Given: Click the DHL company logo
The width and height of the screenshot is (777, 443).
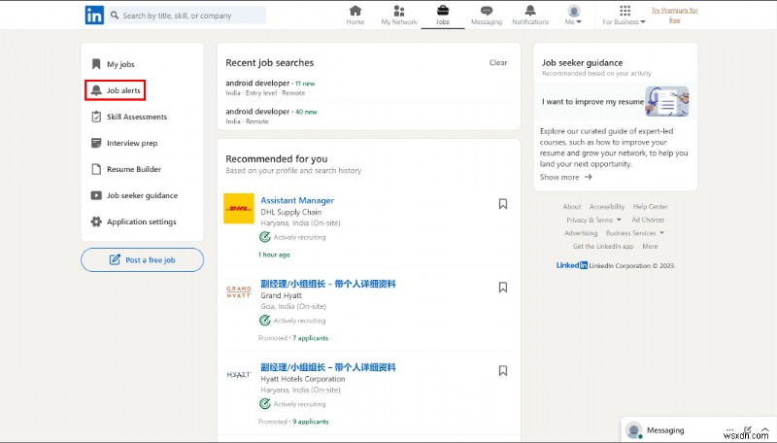Looking at the screenshot, I should pyautogui.click(x=239, y=208).
